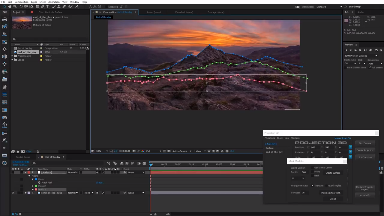
Task: Select the Pen tool
Action: (x=43, y=7)
